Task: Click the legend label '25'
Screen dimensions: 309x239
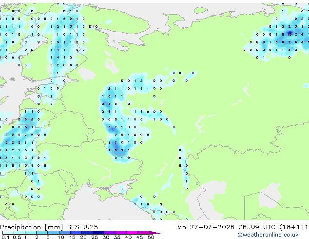Action: [x=95, y=237]
